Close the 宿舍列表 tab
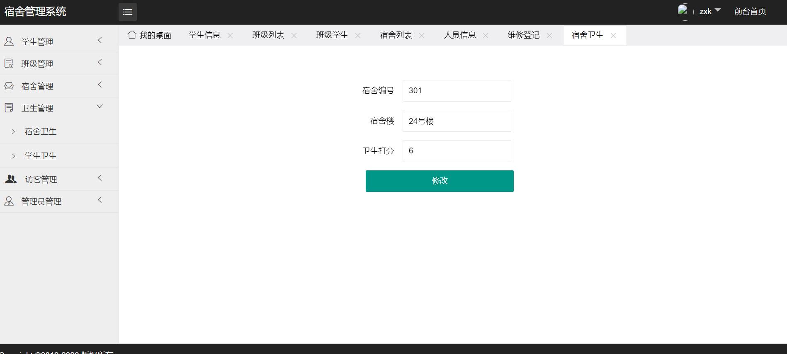Image resolution: width=787 pixels, height=354 pixels. (x=422, y=36)
